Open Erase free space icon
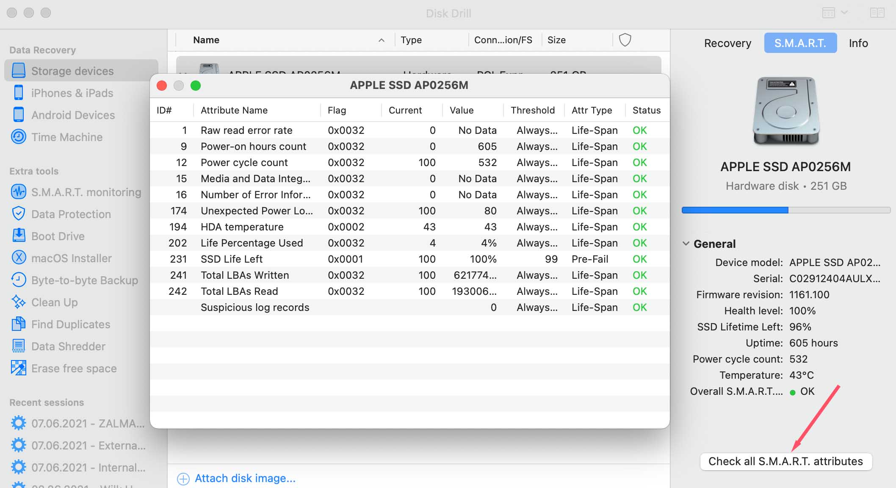 [18, 368]
